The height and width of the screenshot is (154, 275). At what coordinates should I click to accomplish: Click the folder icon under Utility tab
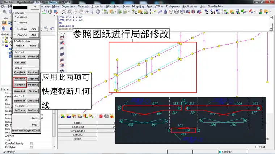(4, 23)
